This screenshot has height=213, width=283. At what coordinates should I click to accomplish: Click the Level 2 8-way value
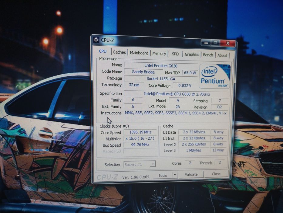[218, 144]
